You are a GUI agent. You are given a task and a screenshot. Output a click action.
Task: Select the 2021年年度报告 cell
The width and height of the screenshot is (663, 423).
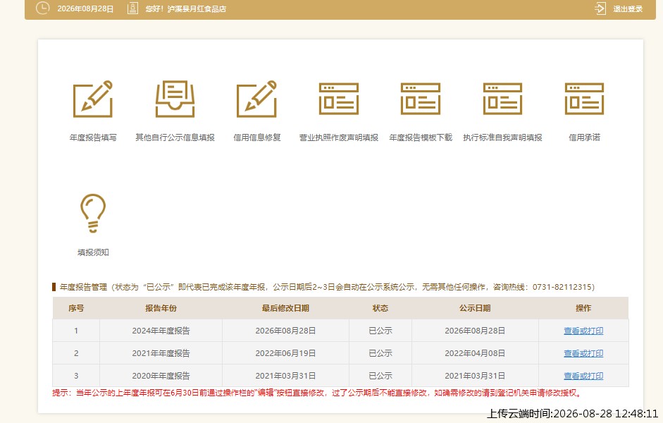[x=161, y=353]
